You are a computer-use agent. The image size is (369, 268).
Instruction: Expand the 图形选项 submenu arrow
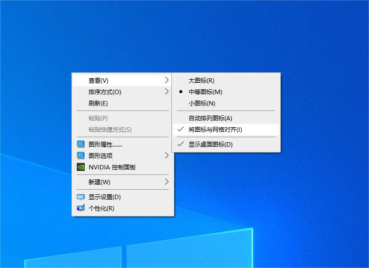(166, 156)
